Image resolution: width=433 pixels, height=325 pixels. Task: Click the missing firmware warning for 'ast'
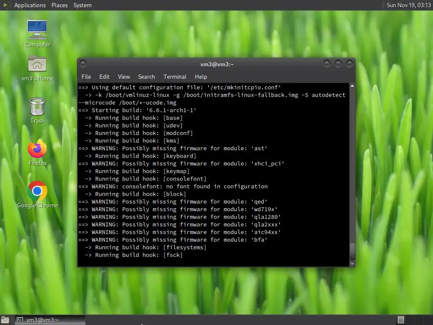[x=173, y=149]
